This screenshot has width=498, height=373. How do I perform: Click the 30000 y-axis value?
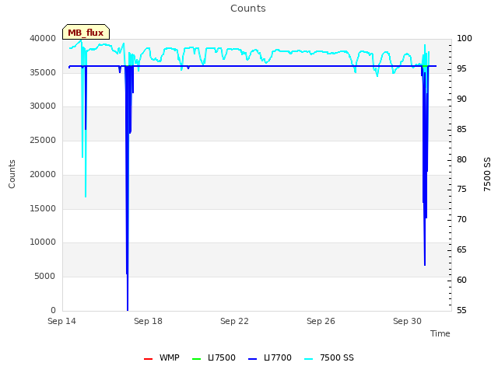click(43, 106)
